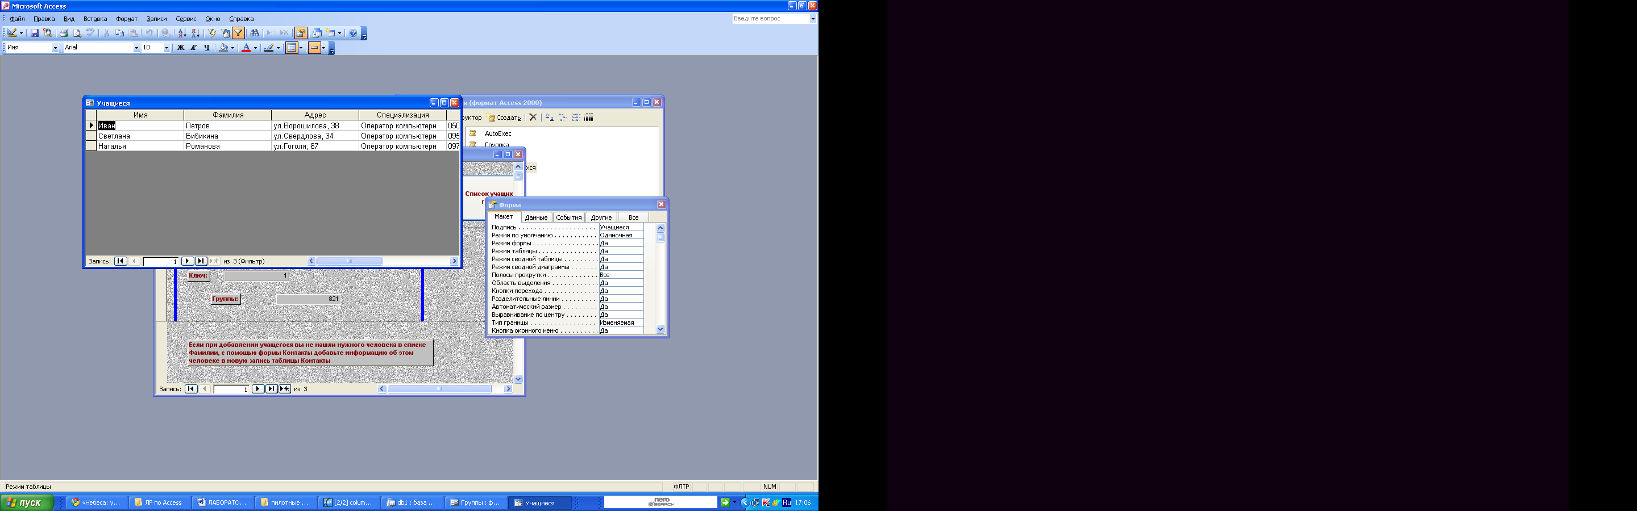The image size is (1637, 511).
Task: Expand fill color dropdown arrow
Action: pyautogui.click(x=232, y=48)
